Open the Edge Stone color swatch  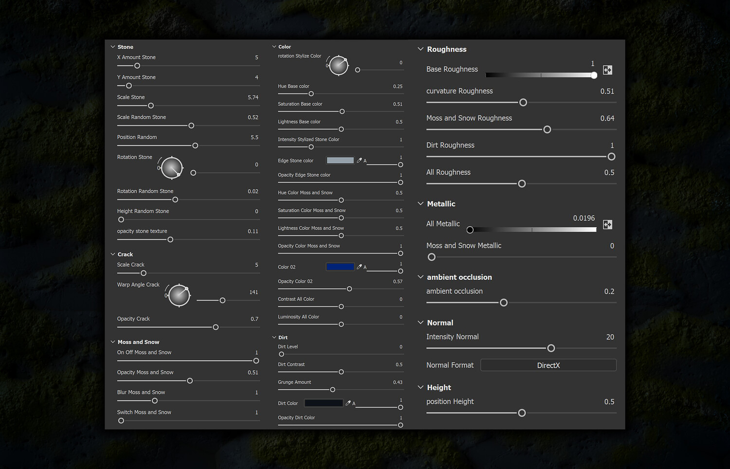pos(340,161)
